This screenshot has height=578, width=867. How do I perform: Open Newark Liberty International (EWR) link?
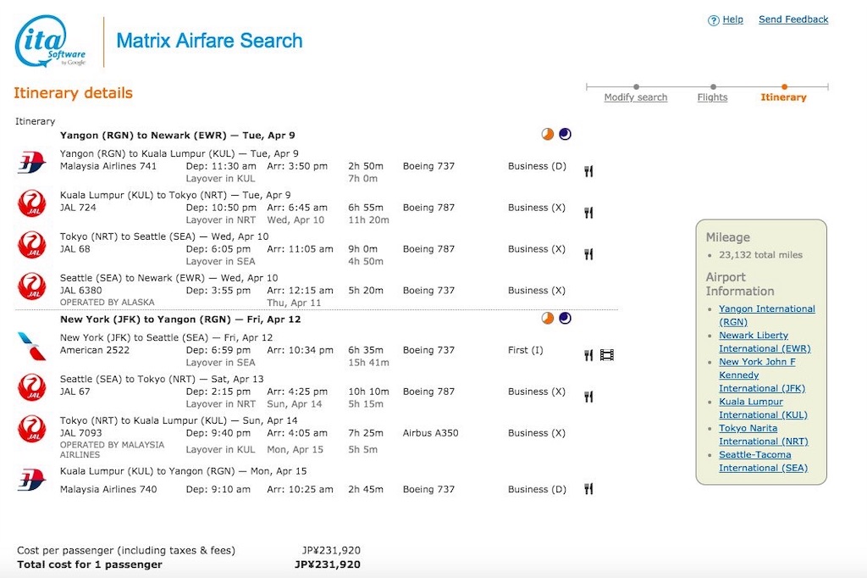(765, 342)
